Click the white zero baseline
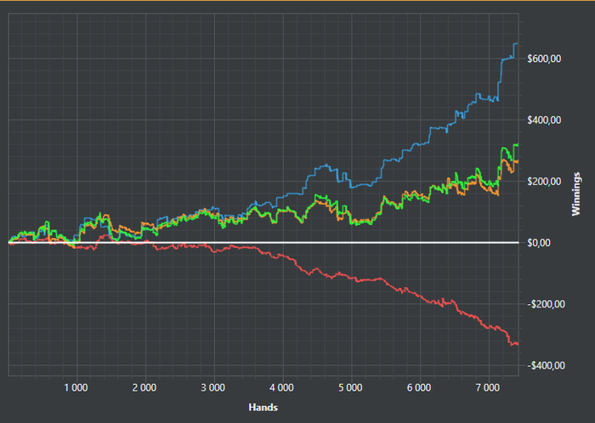The image size is (595, 423). [263, 242]
